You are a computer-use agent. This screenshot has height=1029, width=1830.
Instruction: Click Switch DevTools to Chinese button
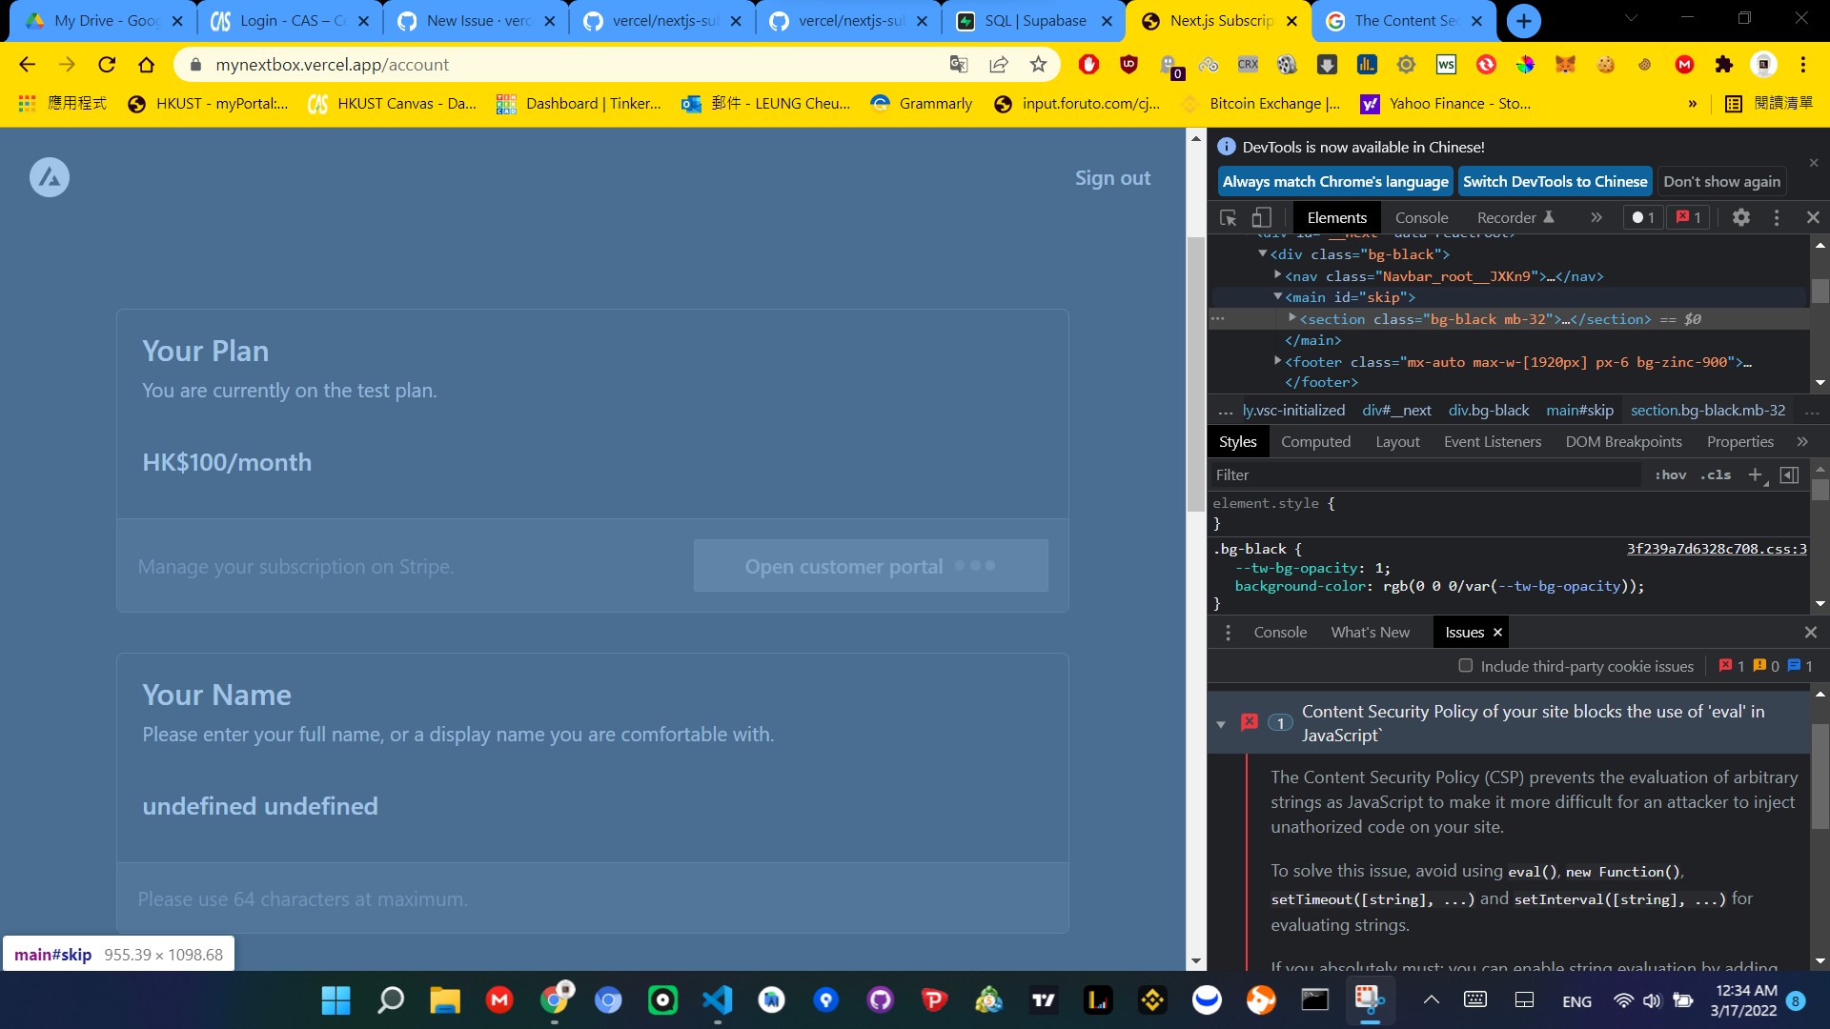pos(1555,181)
